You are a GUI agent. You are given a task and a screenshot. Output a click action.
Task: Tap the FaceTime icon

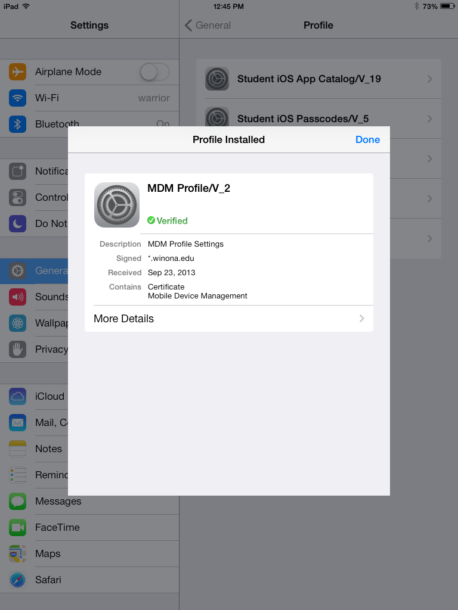tap(18, 527)
